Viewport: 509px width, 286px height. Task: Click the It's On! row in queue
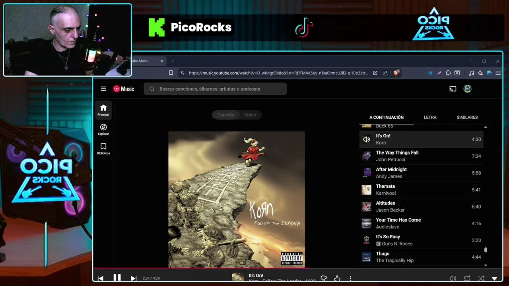tap(422, 139)
